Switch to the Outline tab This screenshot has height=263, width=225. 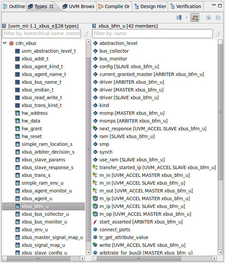[14, 6]
